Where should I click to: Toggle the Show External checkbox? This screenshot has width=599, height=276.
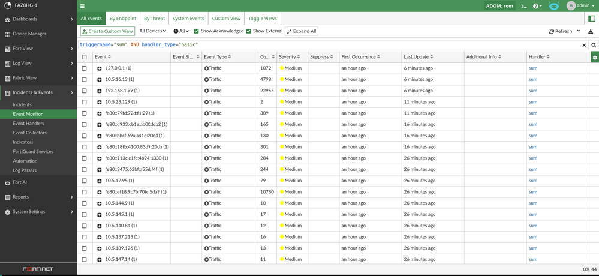pyautogui.click(x=249, y=31)
